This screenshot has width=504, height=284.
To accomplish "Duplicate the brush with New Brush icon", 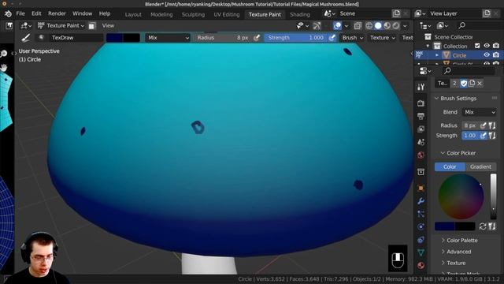I will click(472, 84).
